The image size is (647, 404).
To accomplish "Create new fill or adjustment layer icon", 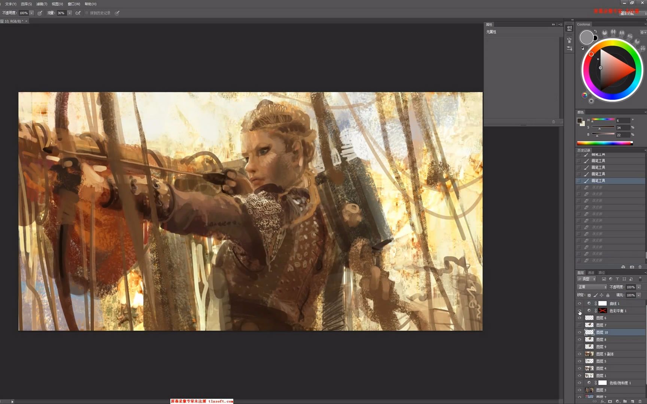I will 617,401.
